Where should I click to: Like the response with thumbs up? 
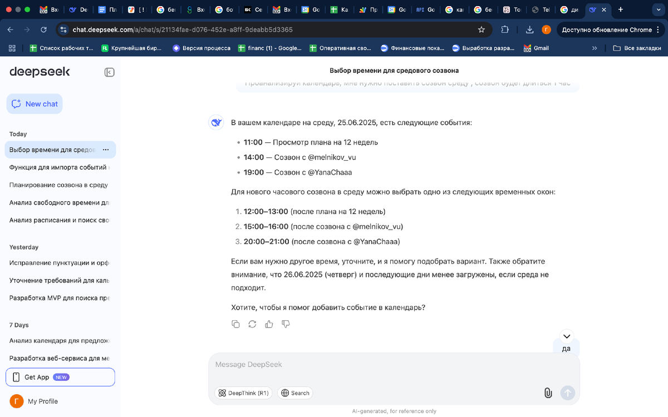pos(269,324)
